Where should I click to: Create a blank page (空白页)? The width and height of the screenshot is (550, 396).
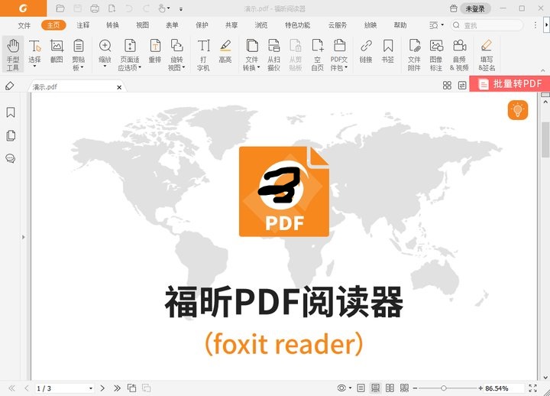(318, 55)
